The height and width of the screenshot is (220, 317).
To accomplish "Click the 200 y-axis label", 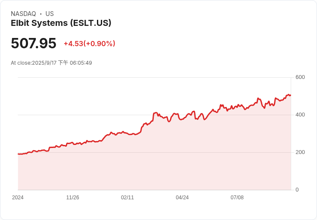I will [x=300, y=152].
